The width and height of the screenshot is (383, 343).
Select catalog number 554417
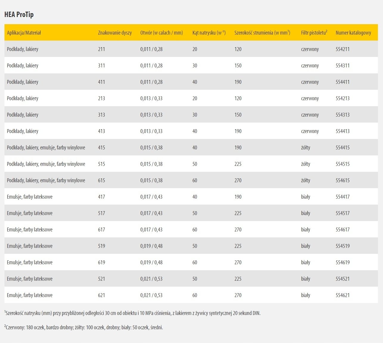coord(342,197)
